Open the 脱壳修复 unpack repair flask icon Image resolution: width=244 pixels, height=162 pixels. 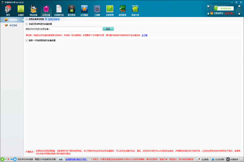click(x=72, y=10)
